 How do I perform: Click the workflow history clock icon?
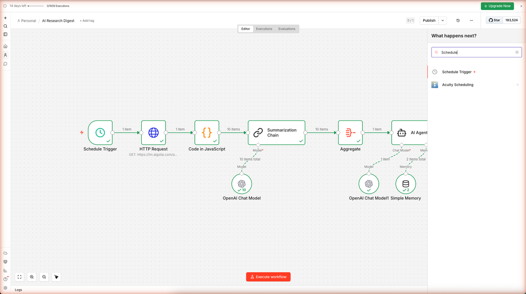(458, 21)
